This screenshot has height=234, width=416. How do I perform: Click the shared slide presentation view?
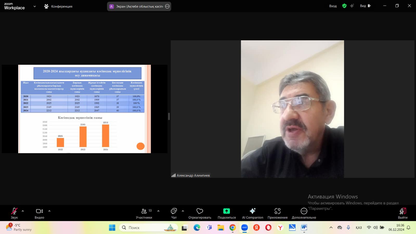pyautogui.click(x=84, y=109)
